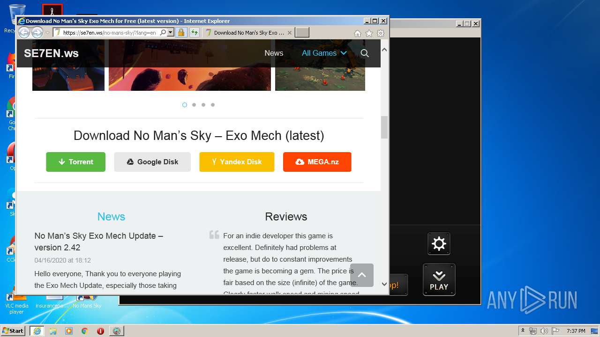Open the blue News section heading
The height and width of the screenshot is (337, 600).
[x=111, y=217]
